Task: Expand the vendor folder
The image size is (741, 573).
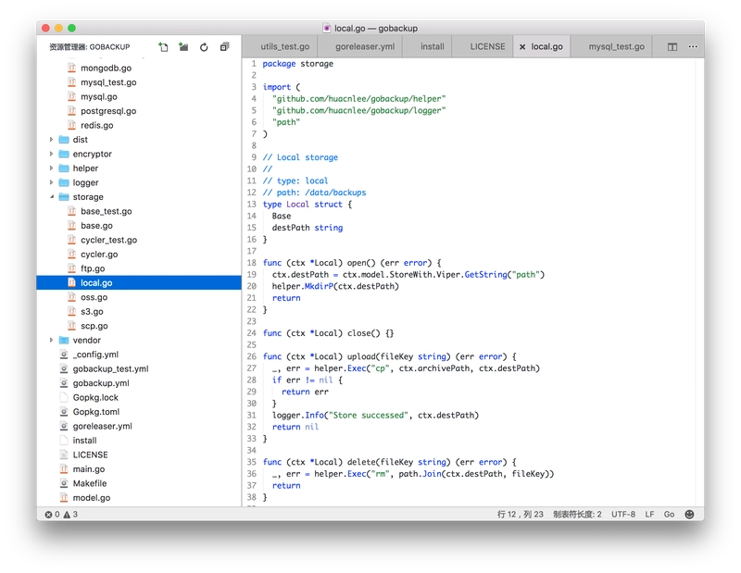Action: click(x=51, y=340)
